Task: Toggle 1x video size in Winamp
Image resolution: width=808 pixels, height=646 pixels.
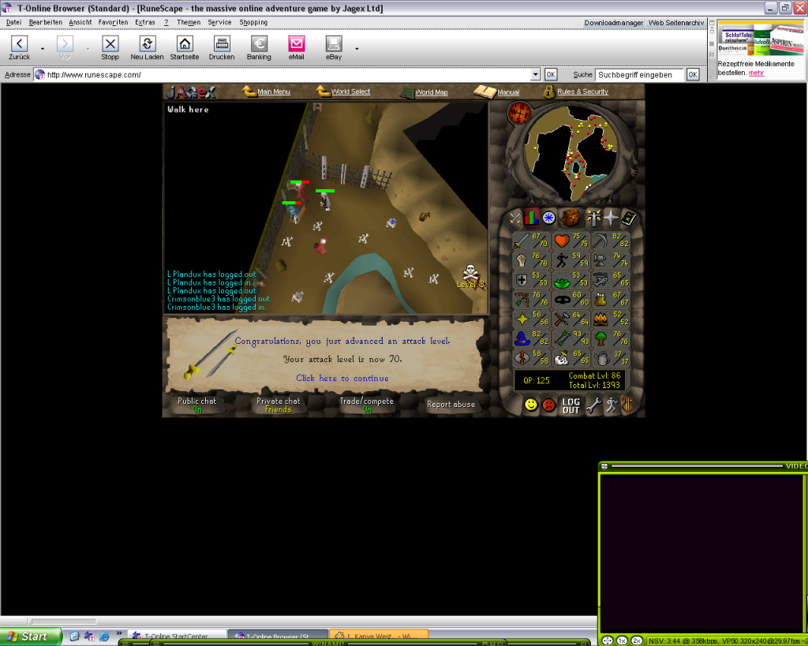Action: [x=622, y=640]
